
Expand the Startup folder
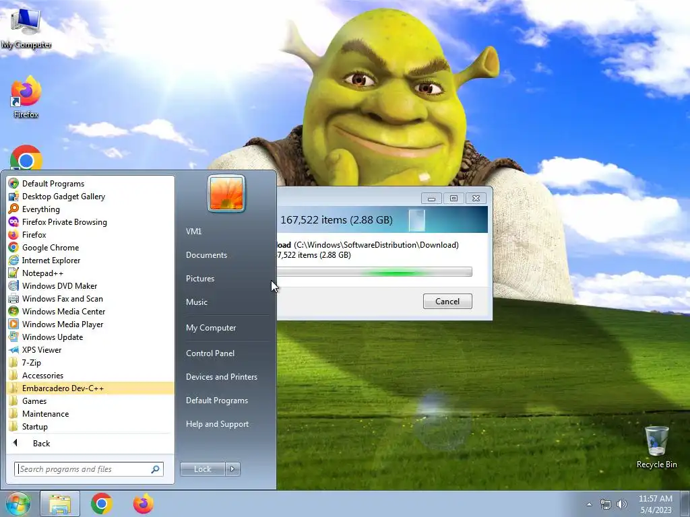tap(90, 426)
